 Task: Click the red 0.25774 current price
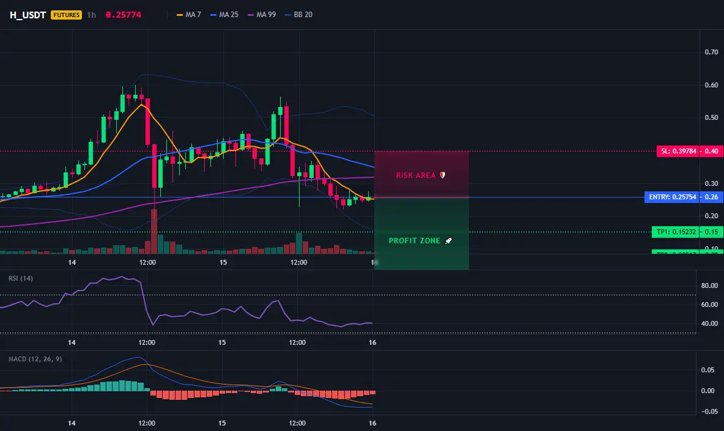click(x=124, y=15)
